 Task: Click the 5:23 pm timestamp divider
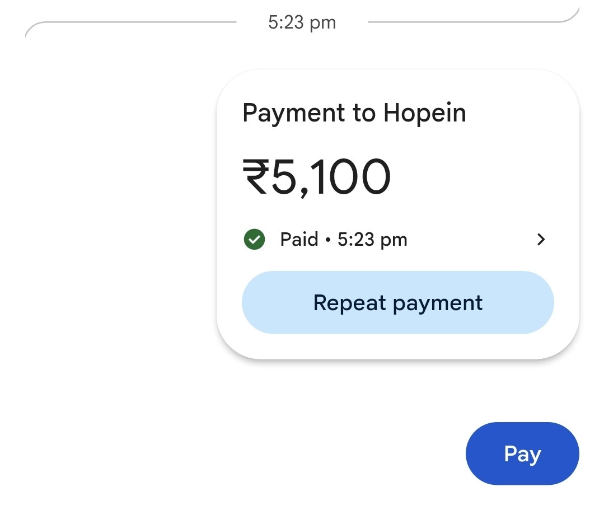click(x=302, y=22)
